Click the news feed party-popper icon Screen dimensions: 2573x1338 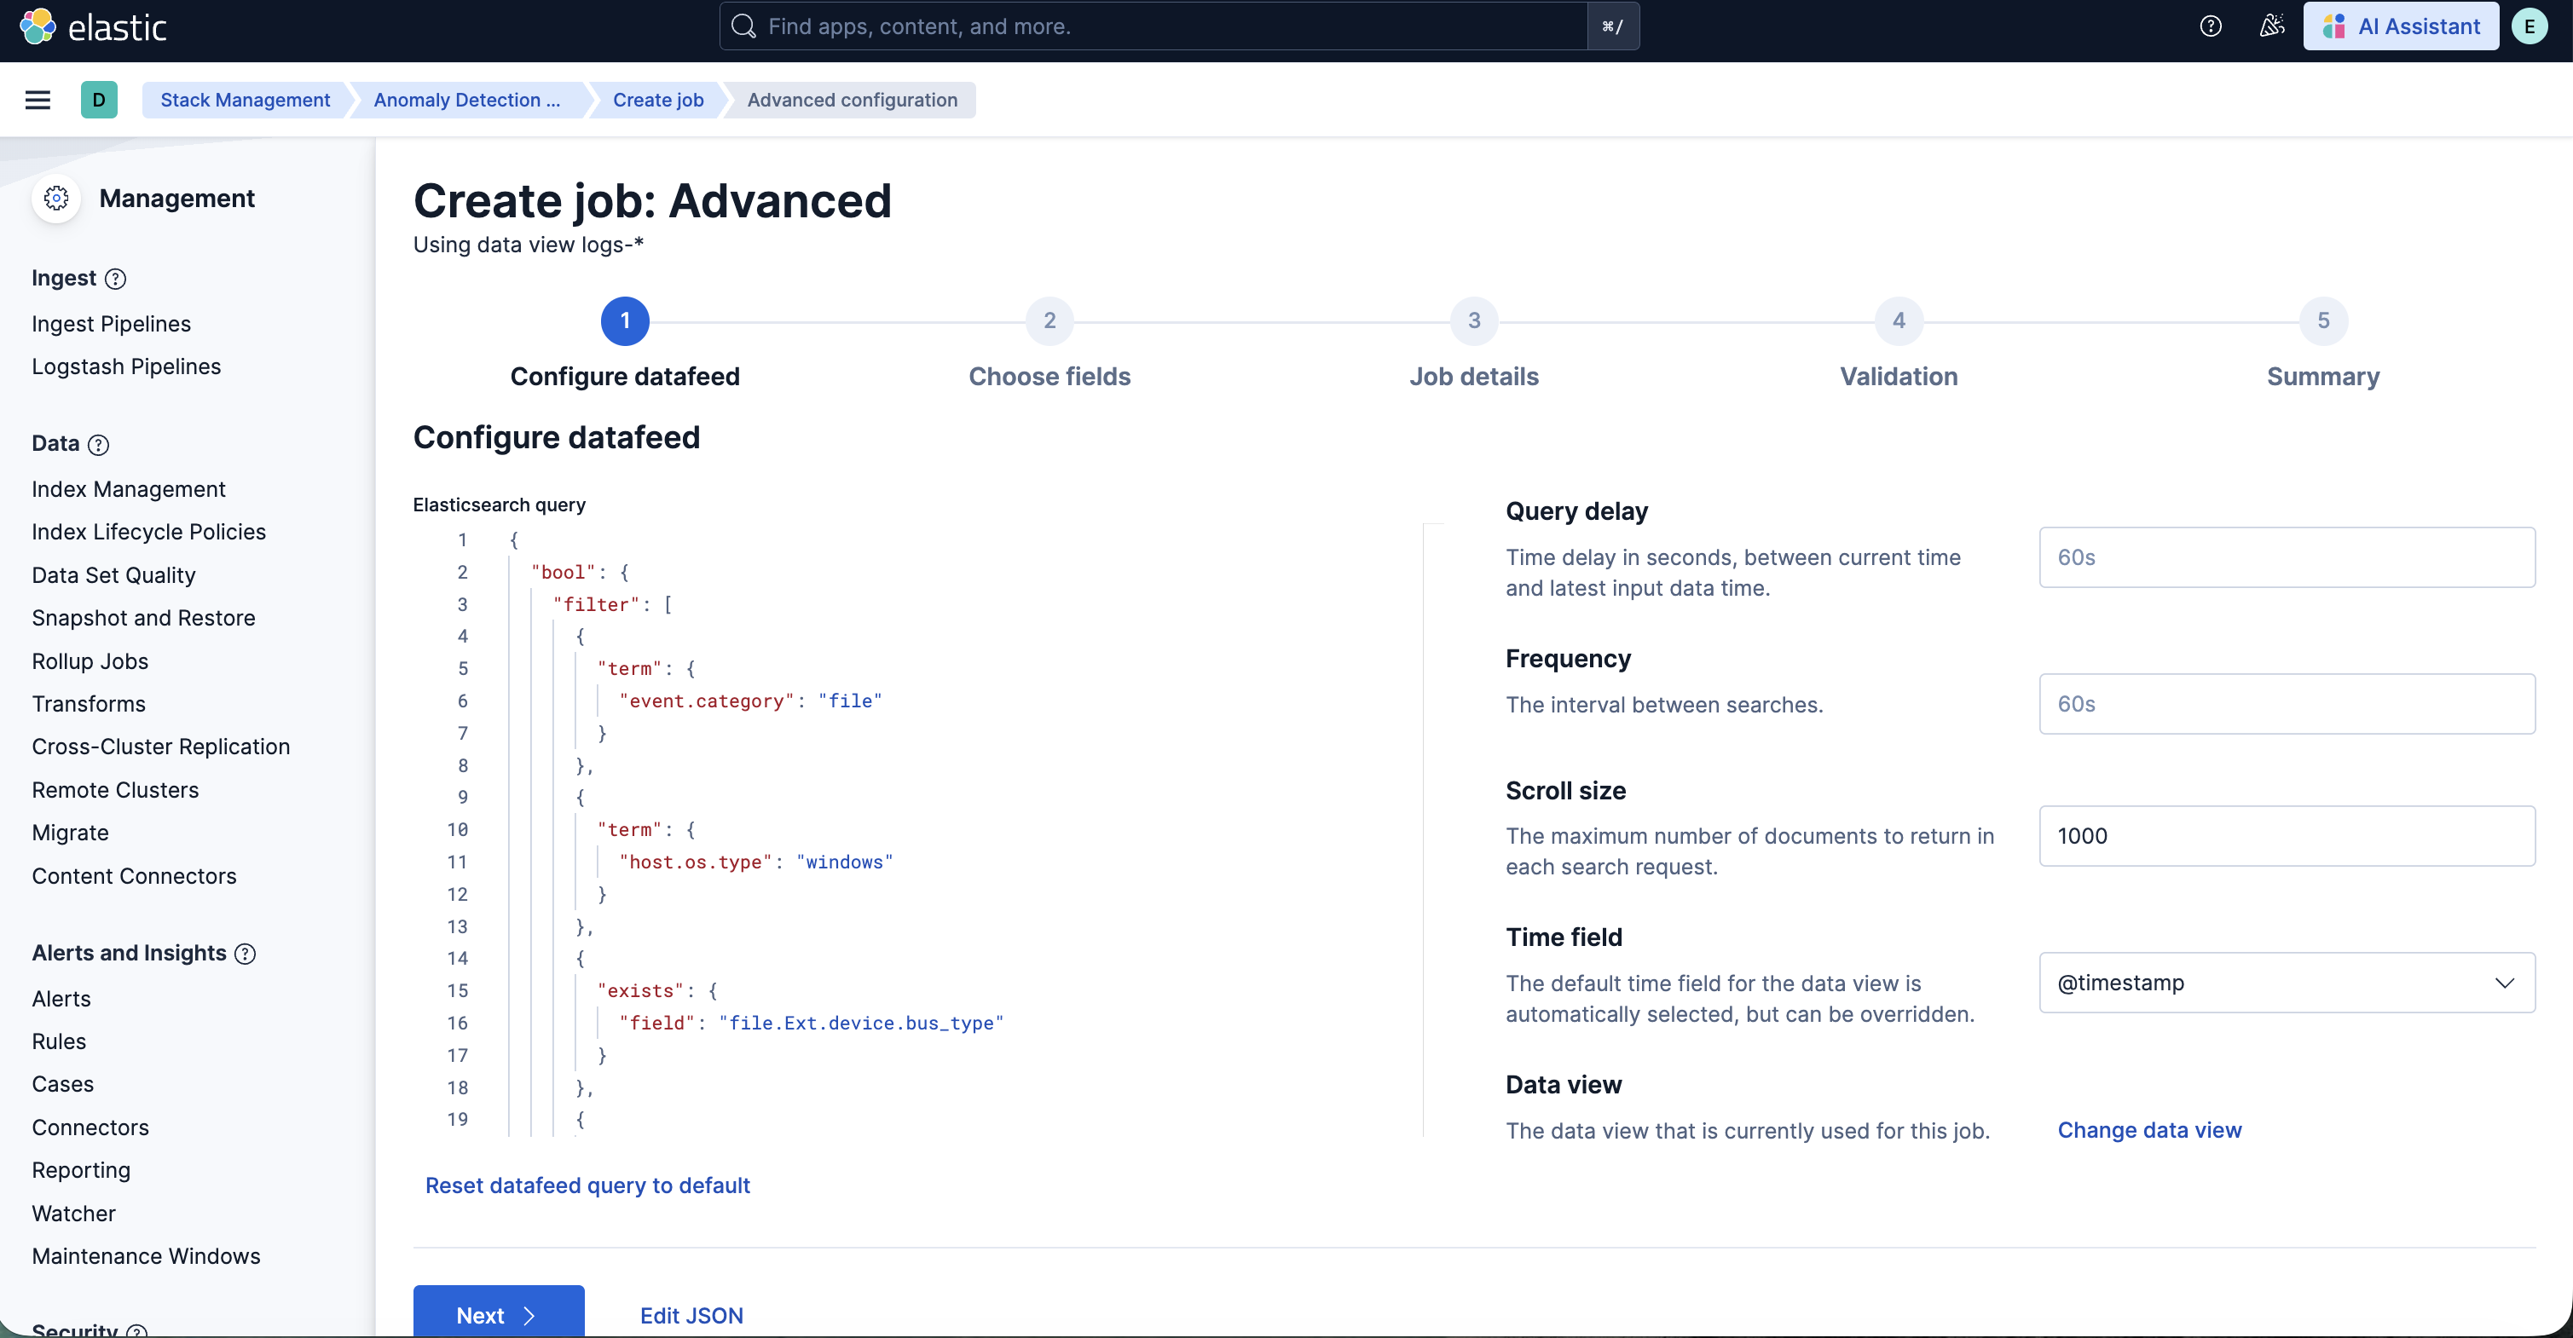pos(2271,26)
